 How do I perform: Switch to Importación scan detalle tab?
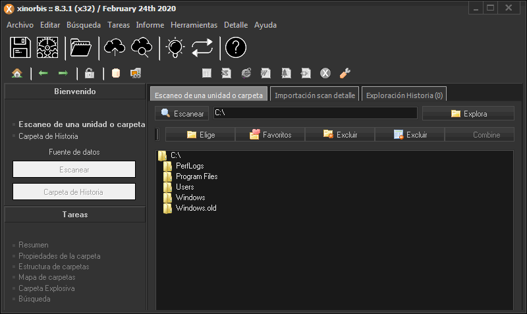point(315,94)
